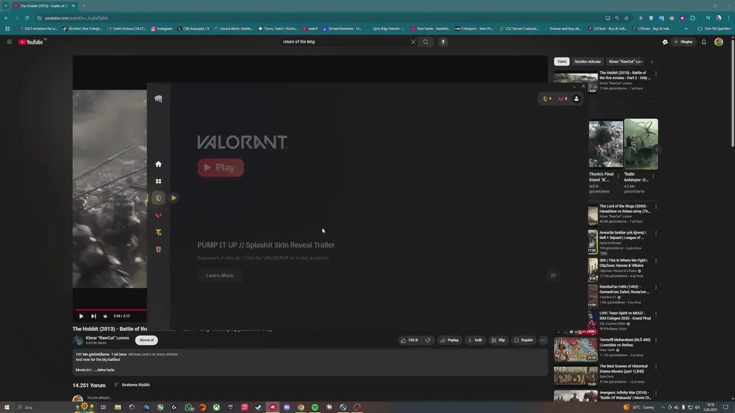This screenshot has width=735, height=413.
Task: Click the Oluştur create button
Action: point(683,42)
